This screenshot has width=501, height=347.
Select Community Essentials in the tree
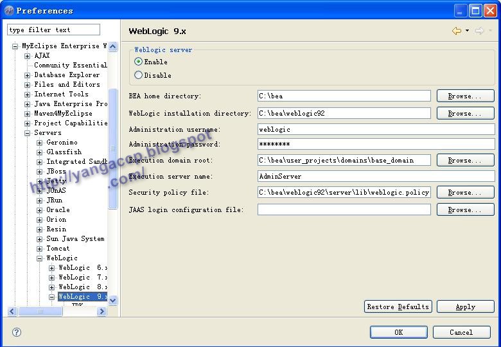coord(71,65)
